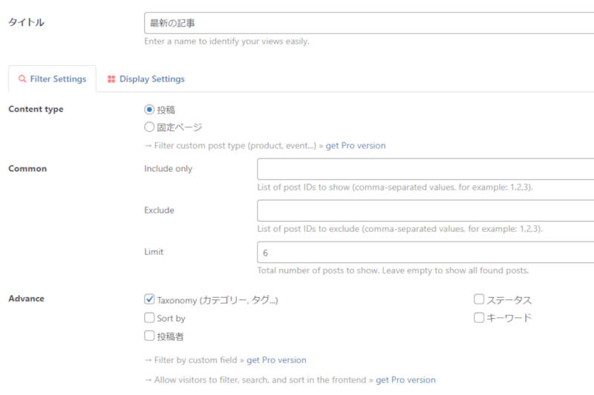Follow get Pro version link for custom field filter
Viewport: 594px width, 395px height.
tap(276, 360)
